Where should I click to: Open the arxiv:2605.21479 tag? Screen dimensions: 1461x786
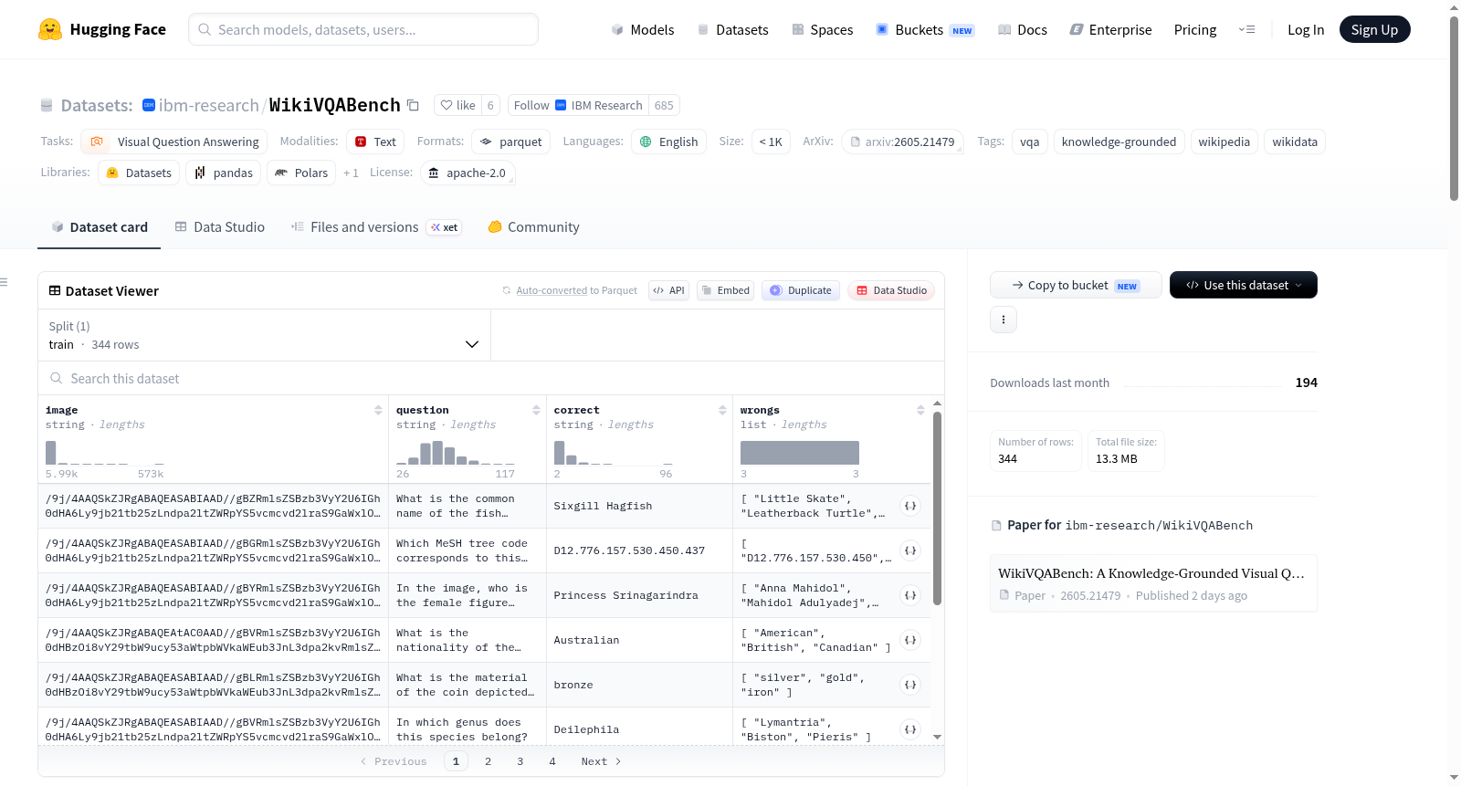pyautogui.click(x=902, y=141)
